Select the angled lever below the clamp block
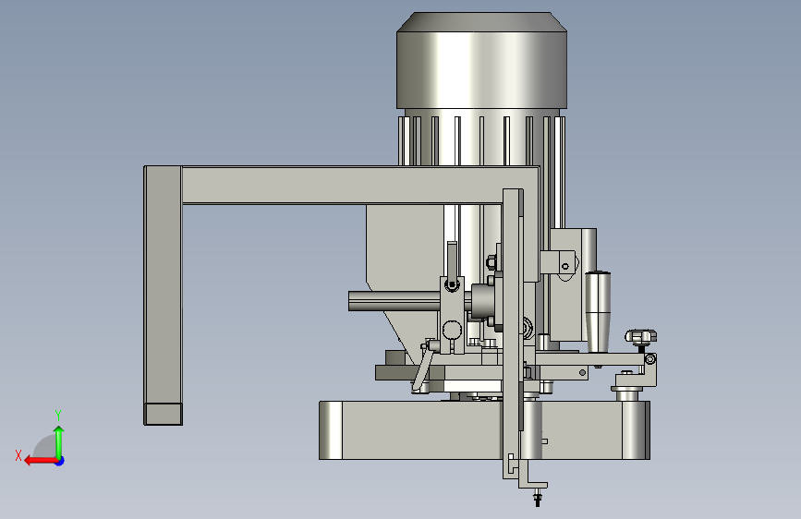Image resolution: width=801 pixels, height=519 pixels. tap(422, 369)
